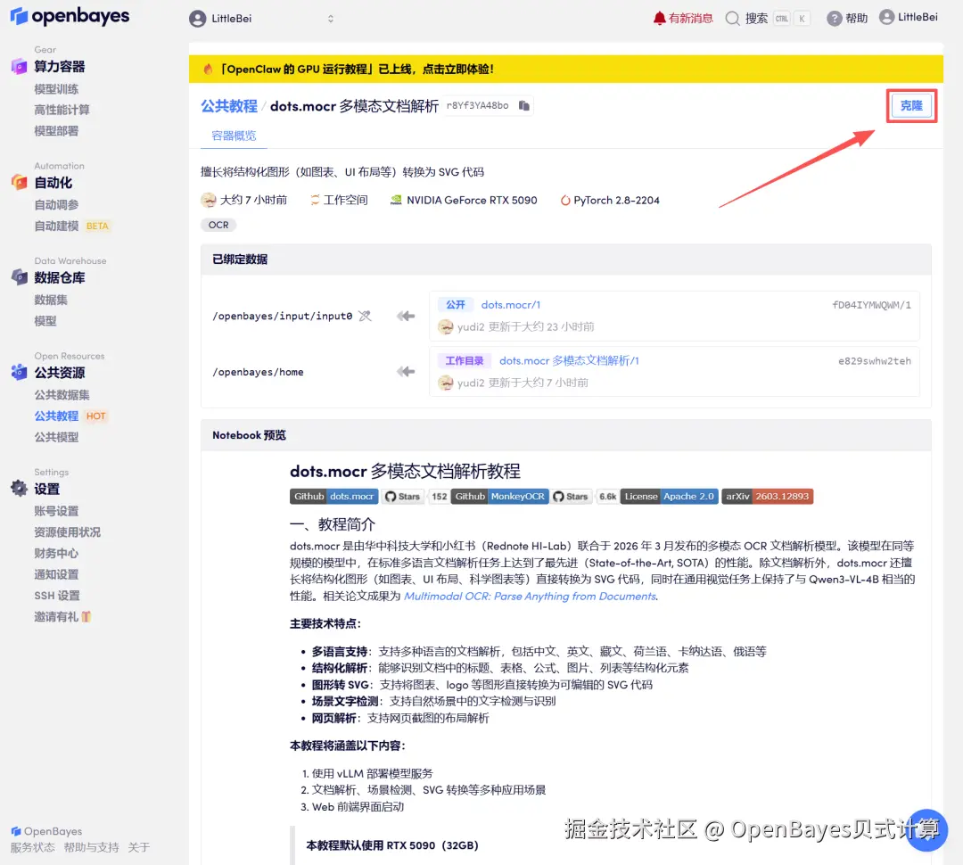Click the 公开 tag on dots.mocr/1
This screenshot has width=963, height=865.
455,305
